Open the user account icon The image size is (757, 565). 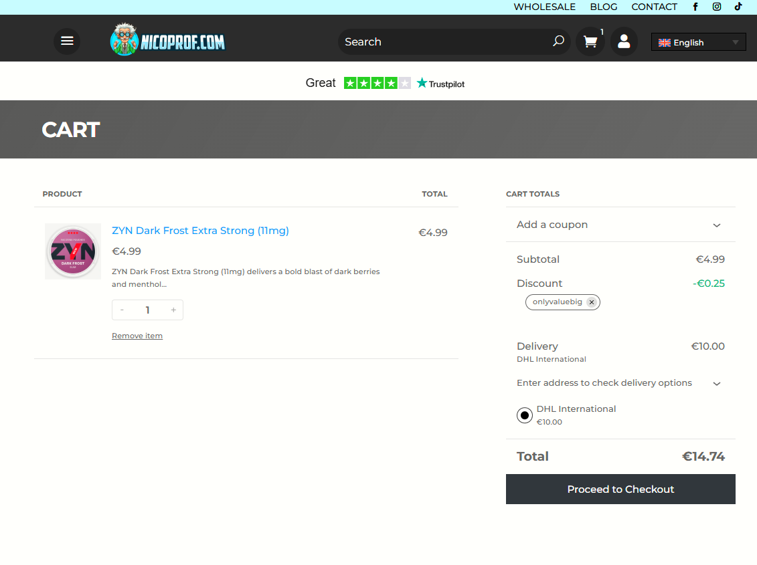click(624, 41)
